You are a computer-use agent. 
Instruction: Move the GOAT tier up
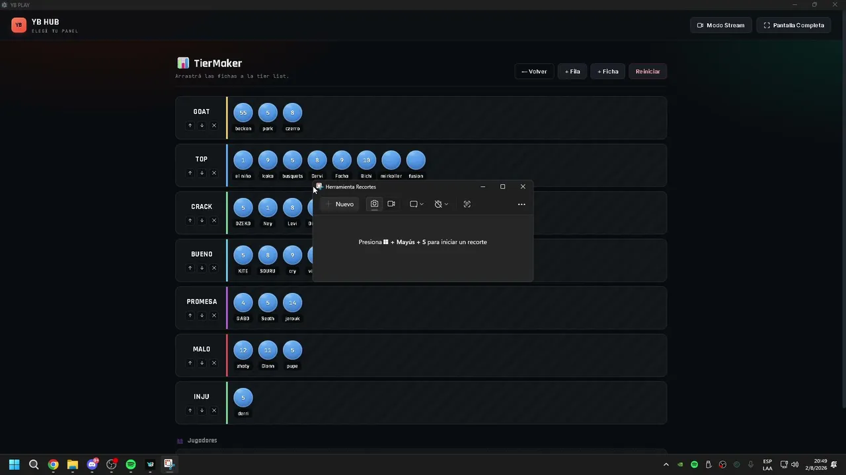190,125
